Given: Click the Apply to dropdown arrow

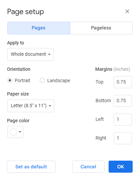Looking at the screenshot, I should [x=49, y=54].
